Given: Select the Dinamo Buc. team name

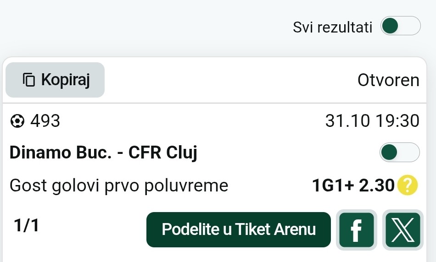Looking at the screenshot, I should [61, 153].
